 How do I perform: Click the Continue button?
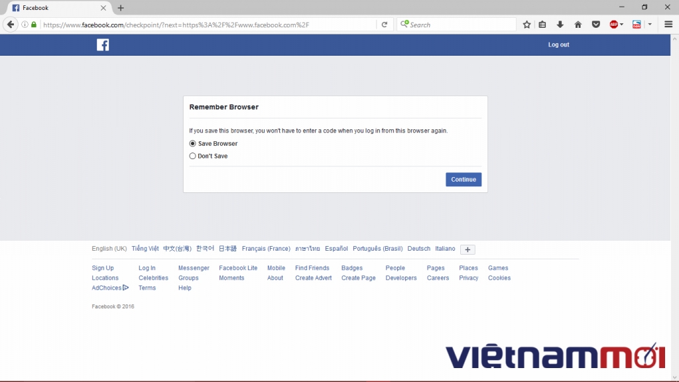[463, 179]
